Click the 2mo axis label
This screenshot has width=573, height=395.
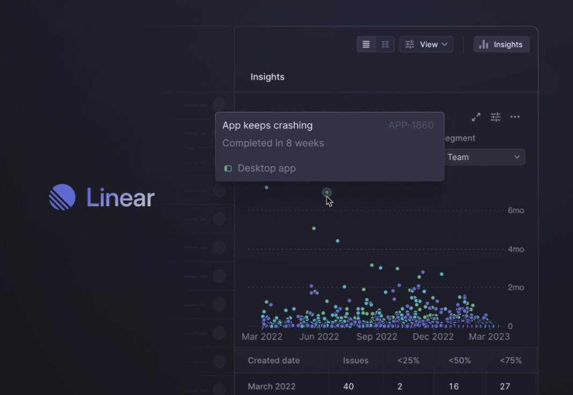coord(516,288)
